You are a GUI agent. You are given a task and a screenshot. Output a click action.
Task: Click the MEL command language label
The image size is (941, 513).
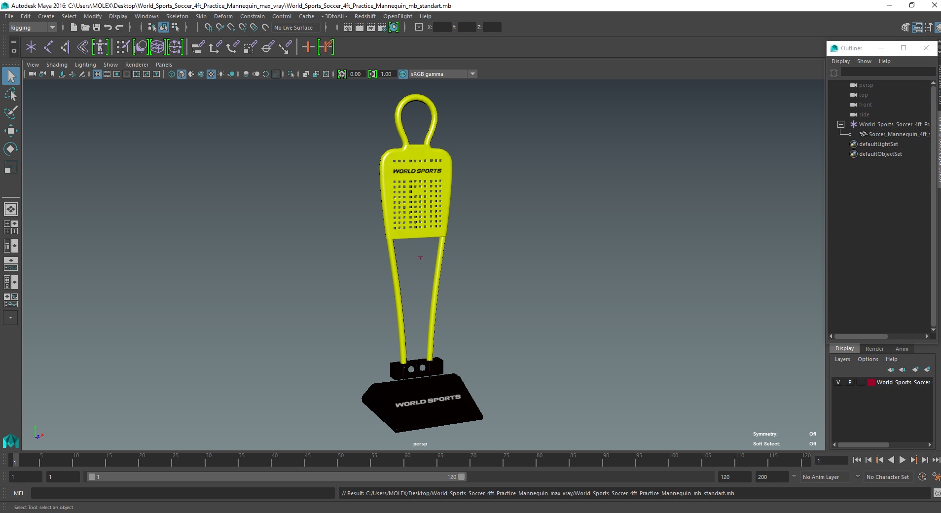[19, 493]
